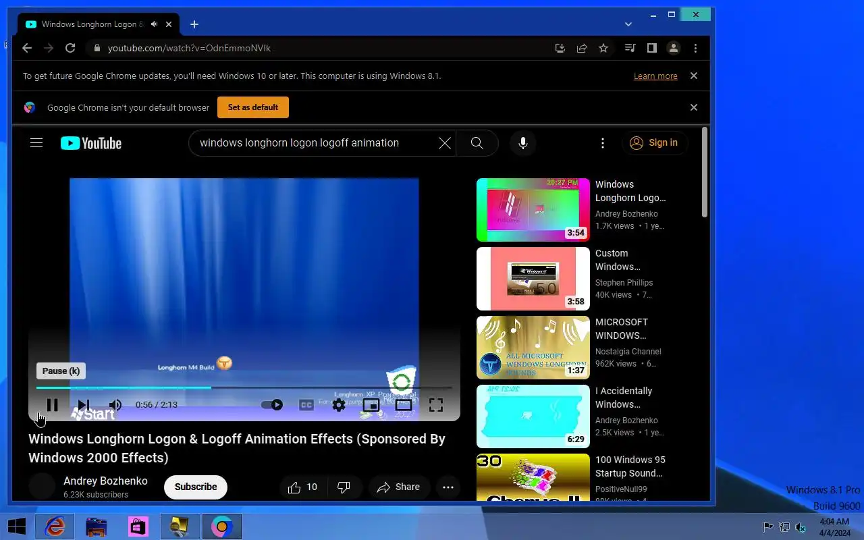
Task: Open the 6:29 cyan video thumbnail
Action: pyautogui.click(x=533, y=416)
